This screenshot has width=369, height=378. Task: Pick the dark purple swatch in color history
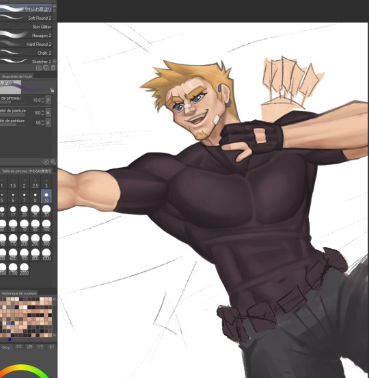point(13,323)
